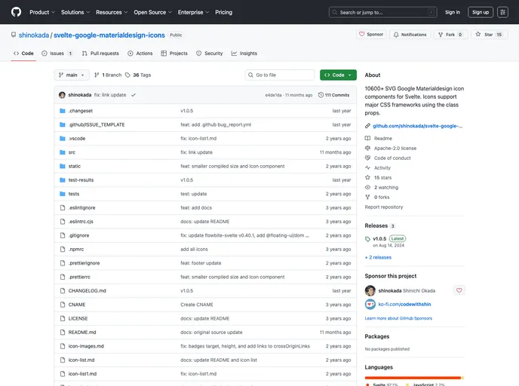Star this repository
This screenshot has height=386, width=519.
[x=490, y=35]
